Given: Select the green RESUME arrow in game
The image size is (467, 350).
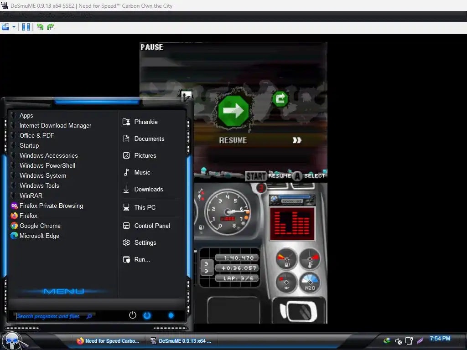Looking at the screenshot, I should (233, 111).
